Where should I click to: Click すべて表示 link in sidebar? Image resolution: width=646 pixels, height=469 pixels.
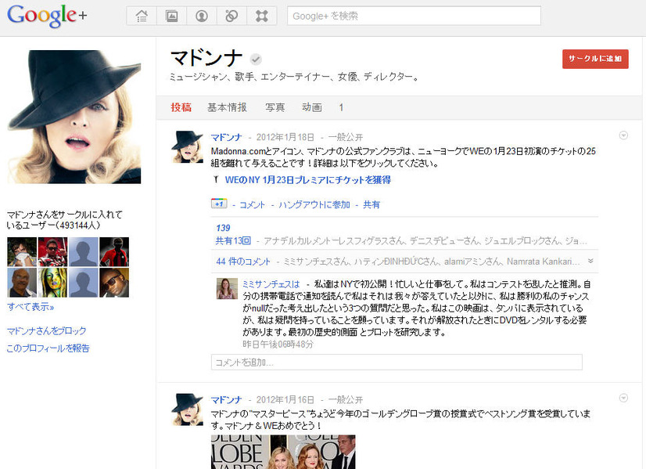[x=31, y=307]
